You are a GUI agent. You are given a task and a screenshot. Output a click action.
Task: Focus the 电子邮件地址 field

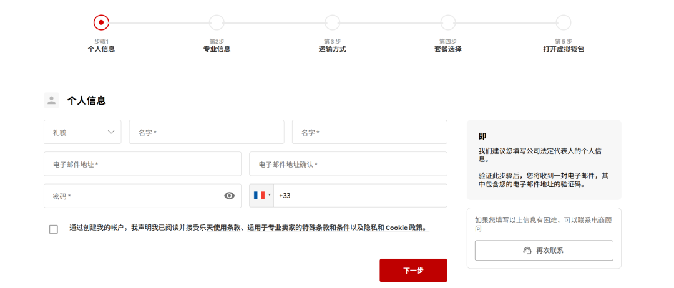(x=142, y=164)
